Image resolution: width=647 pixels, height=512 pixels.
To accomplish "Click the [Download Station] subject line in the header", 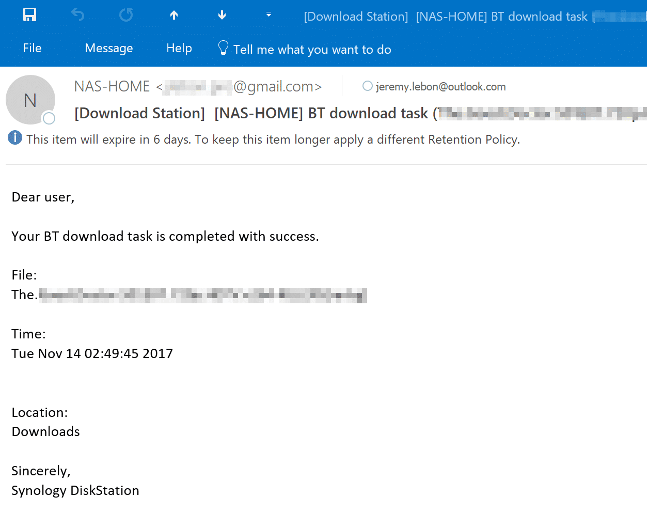I will (360, 113).
